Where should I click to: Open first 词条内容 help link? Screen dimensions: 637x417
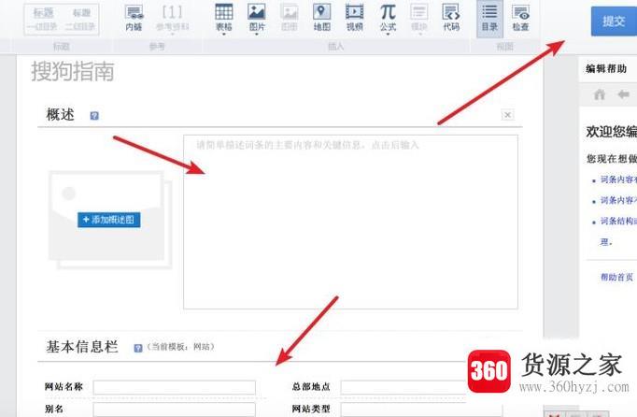[618, 180]
